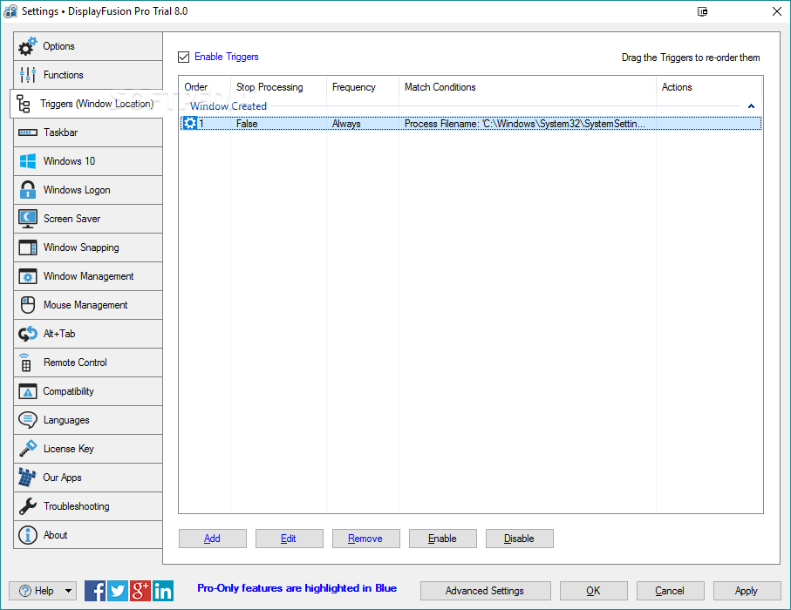Image resolution: width=791 pixels, height=610 pixels.
Task: Click the 'Window Created' group label
Action: coord(228,105)
